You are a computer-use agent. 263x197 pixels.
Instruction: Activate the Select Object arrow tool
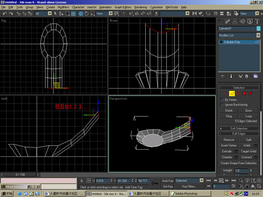[55, 14]
